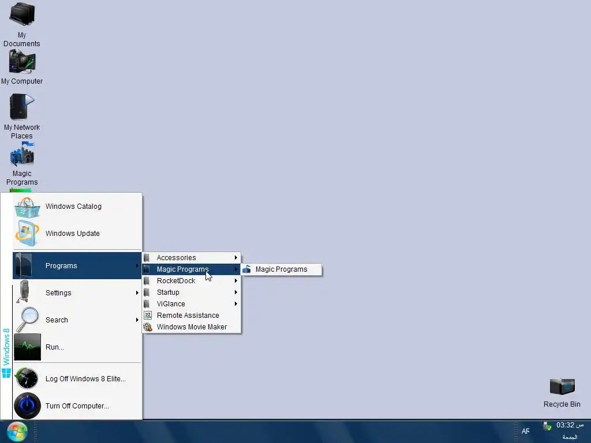Click the Startup menu label

(x=168, y=292)
